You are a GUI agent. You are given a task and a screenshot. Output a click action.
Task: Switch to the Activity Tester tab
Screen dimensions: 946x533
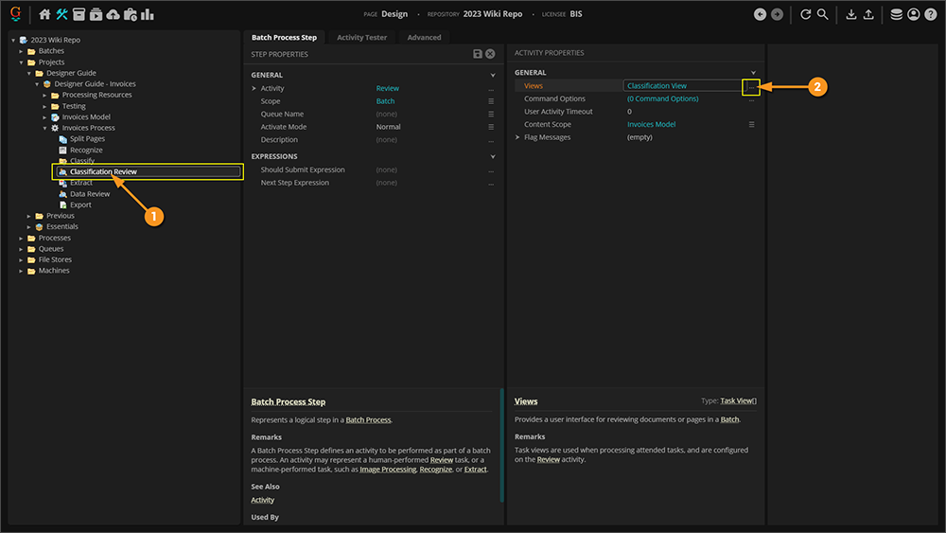tap(361, 37)
